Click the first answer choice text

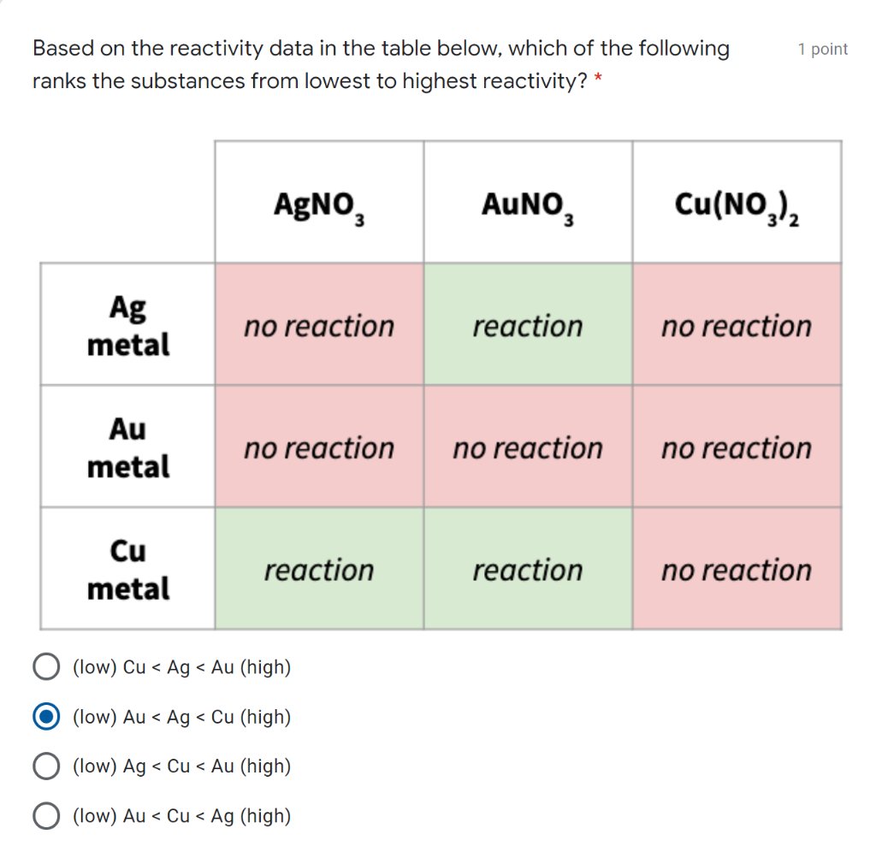point(181,666)
